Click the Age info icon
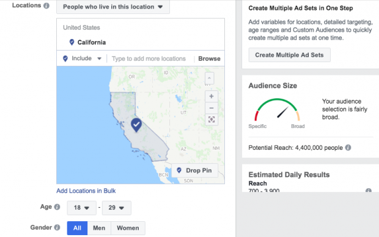The width and height of the screenshot is (379, 237). 57,207
